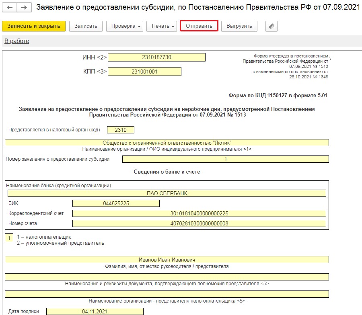Image resolution: width=362 pixels, height=315 pixels.
Task: Select the Корреспондентский счет label
Action: coord(36,213)
